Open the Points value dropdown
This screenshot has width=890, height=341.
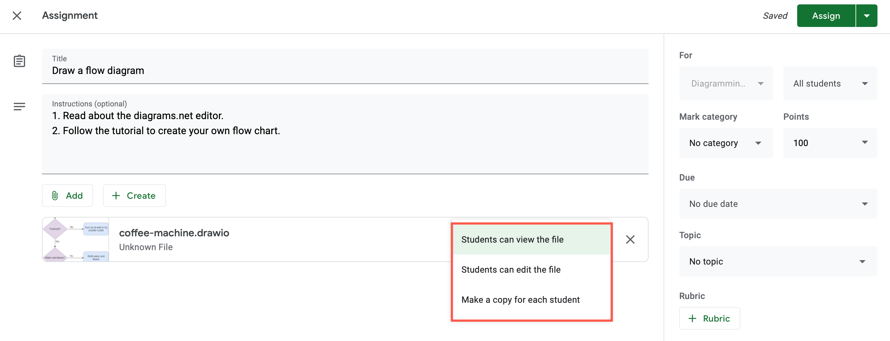(x=830, y=143)
